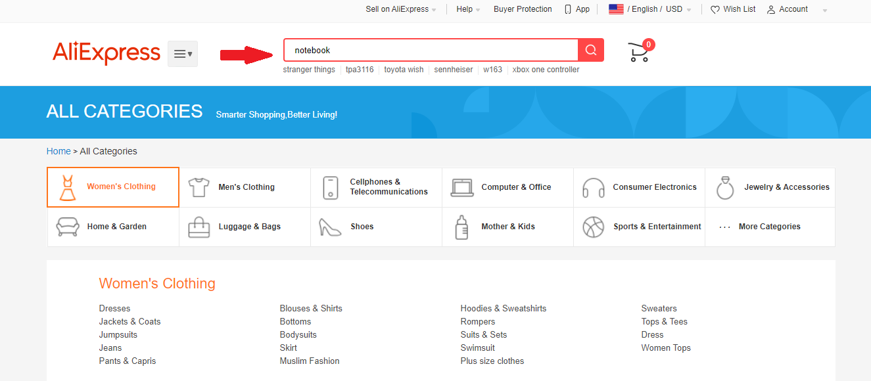Click the More Categories ellipsis icon
Screen dimensions: 871x381
coord(725,227)
